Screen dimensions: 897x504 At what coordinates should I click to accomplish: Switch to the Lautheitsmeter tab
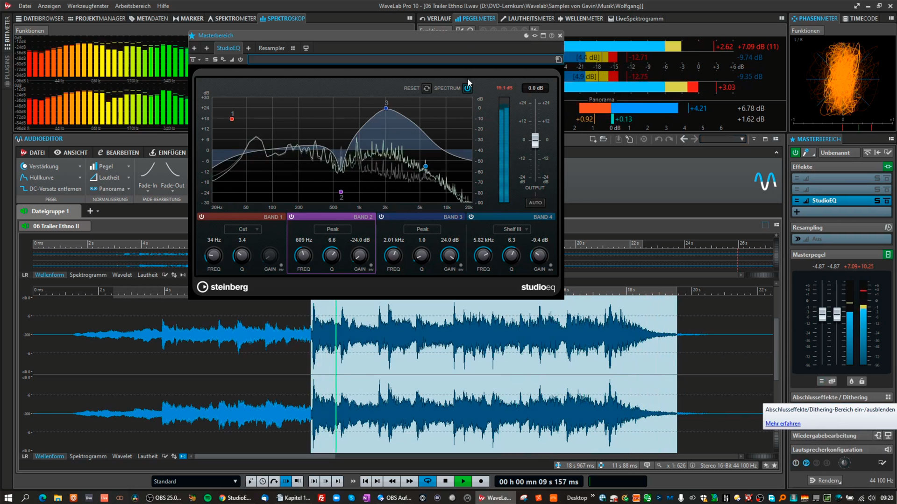pos(527,19)
